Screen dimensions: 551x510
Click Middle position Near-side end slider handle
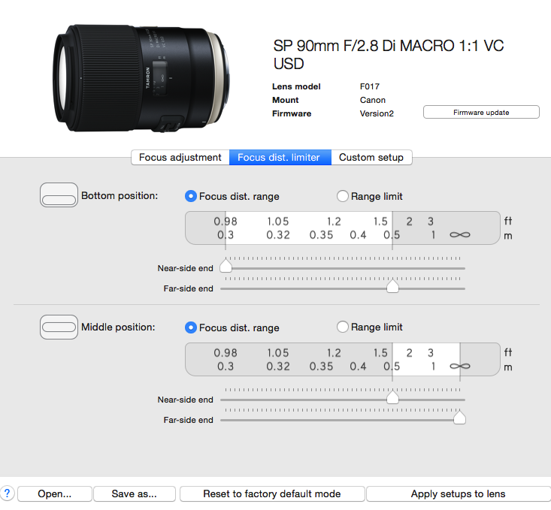(392, 397)
